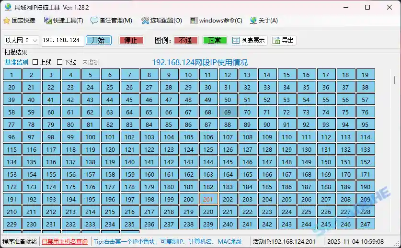Select IP block 229
The image size is (401, 248).
12,224
